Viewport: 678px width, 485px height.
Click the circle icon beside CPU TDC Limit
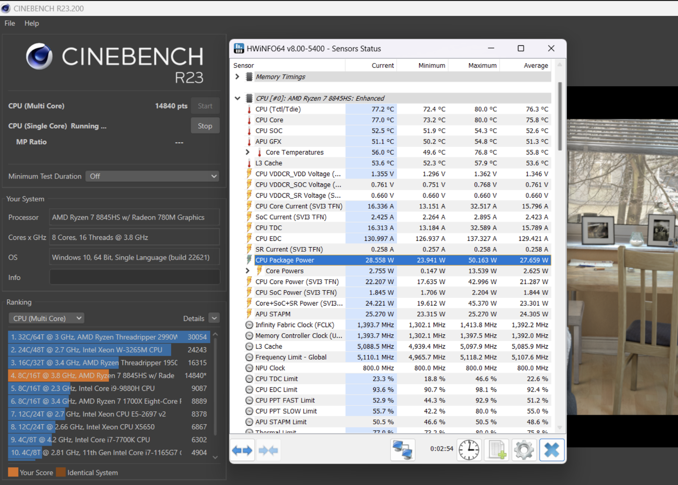pyautogui.click(x=249, y=379)
